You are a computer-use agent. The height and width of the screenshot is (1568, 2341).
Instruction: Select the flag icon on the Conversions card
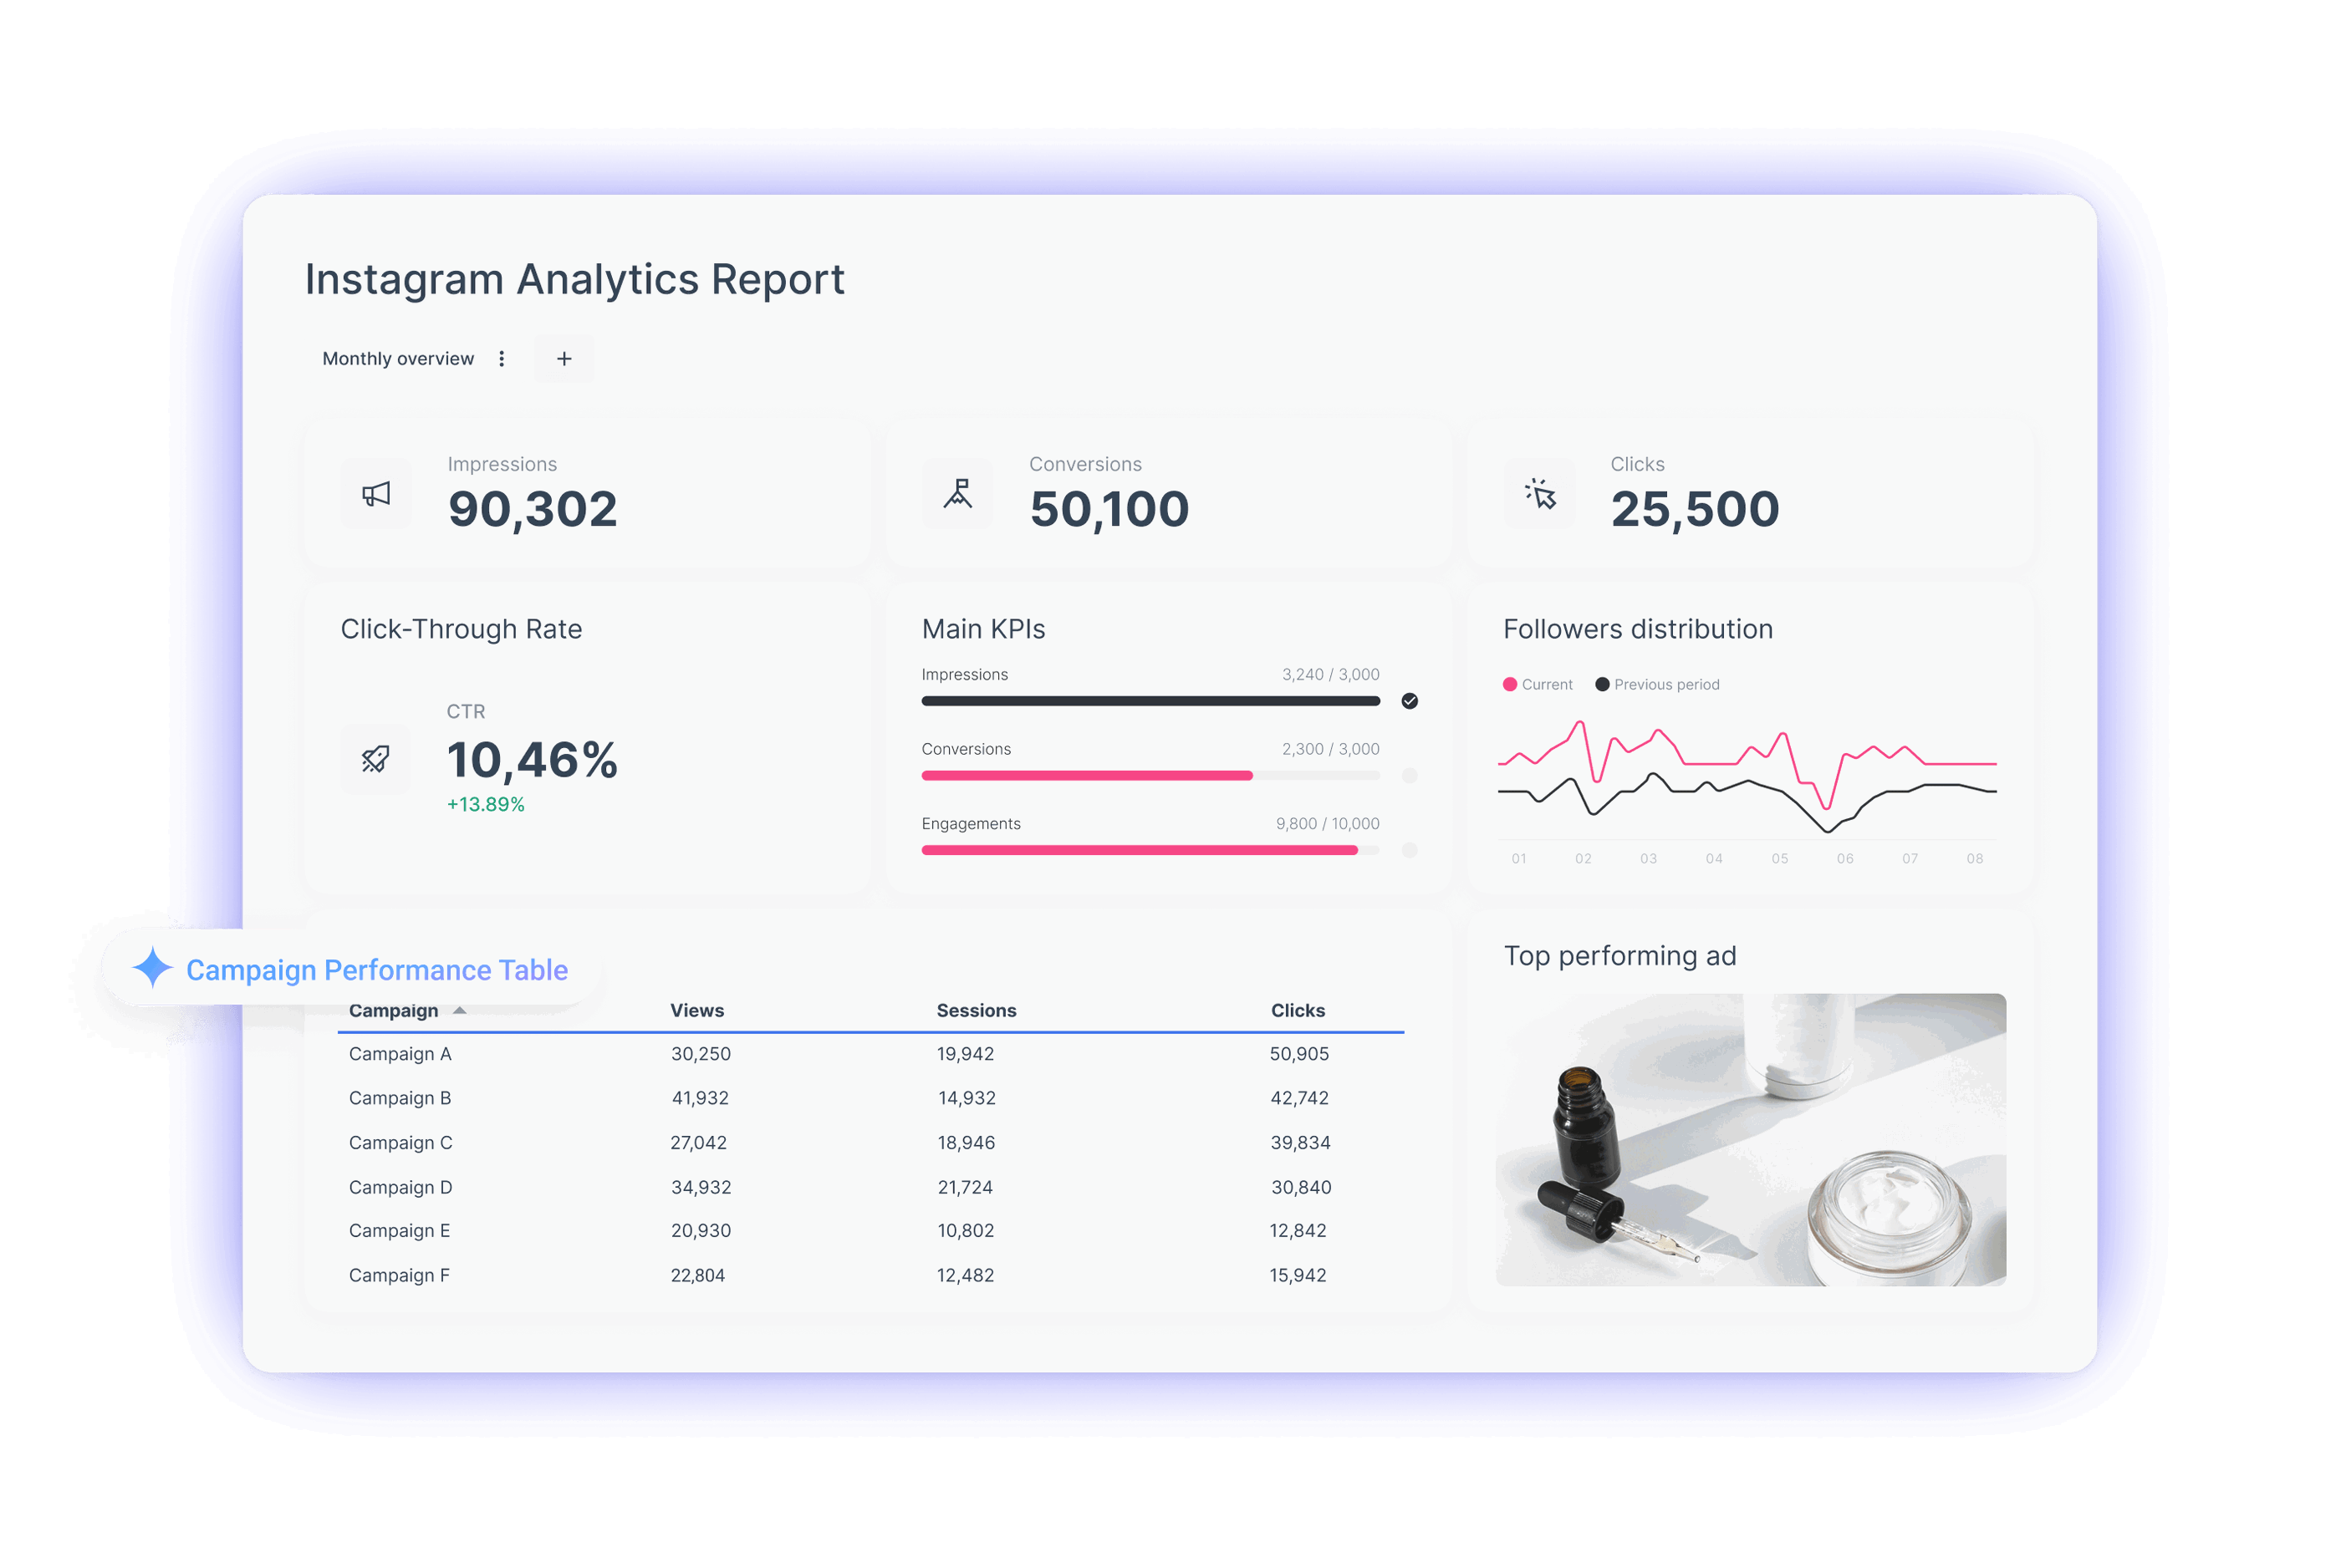point(957,494)
